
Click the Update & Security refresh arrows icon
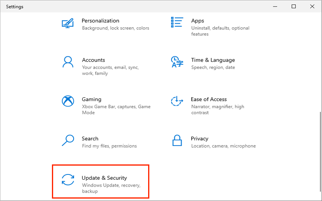[x=68, y=180]
